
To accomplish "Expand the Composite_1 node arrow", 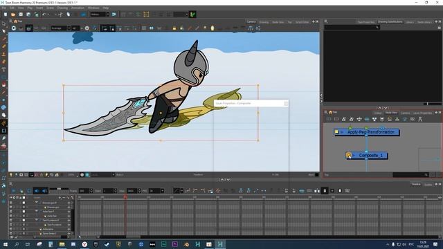I will click(354, 155).
